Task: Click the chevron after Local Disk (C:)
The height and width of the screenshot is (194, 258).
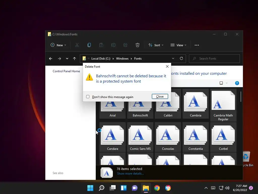Action: (113, 59)
